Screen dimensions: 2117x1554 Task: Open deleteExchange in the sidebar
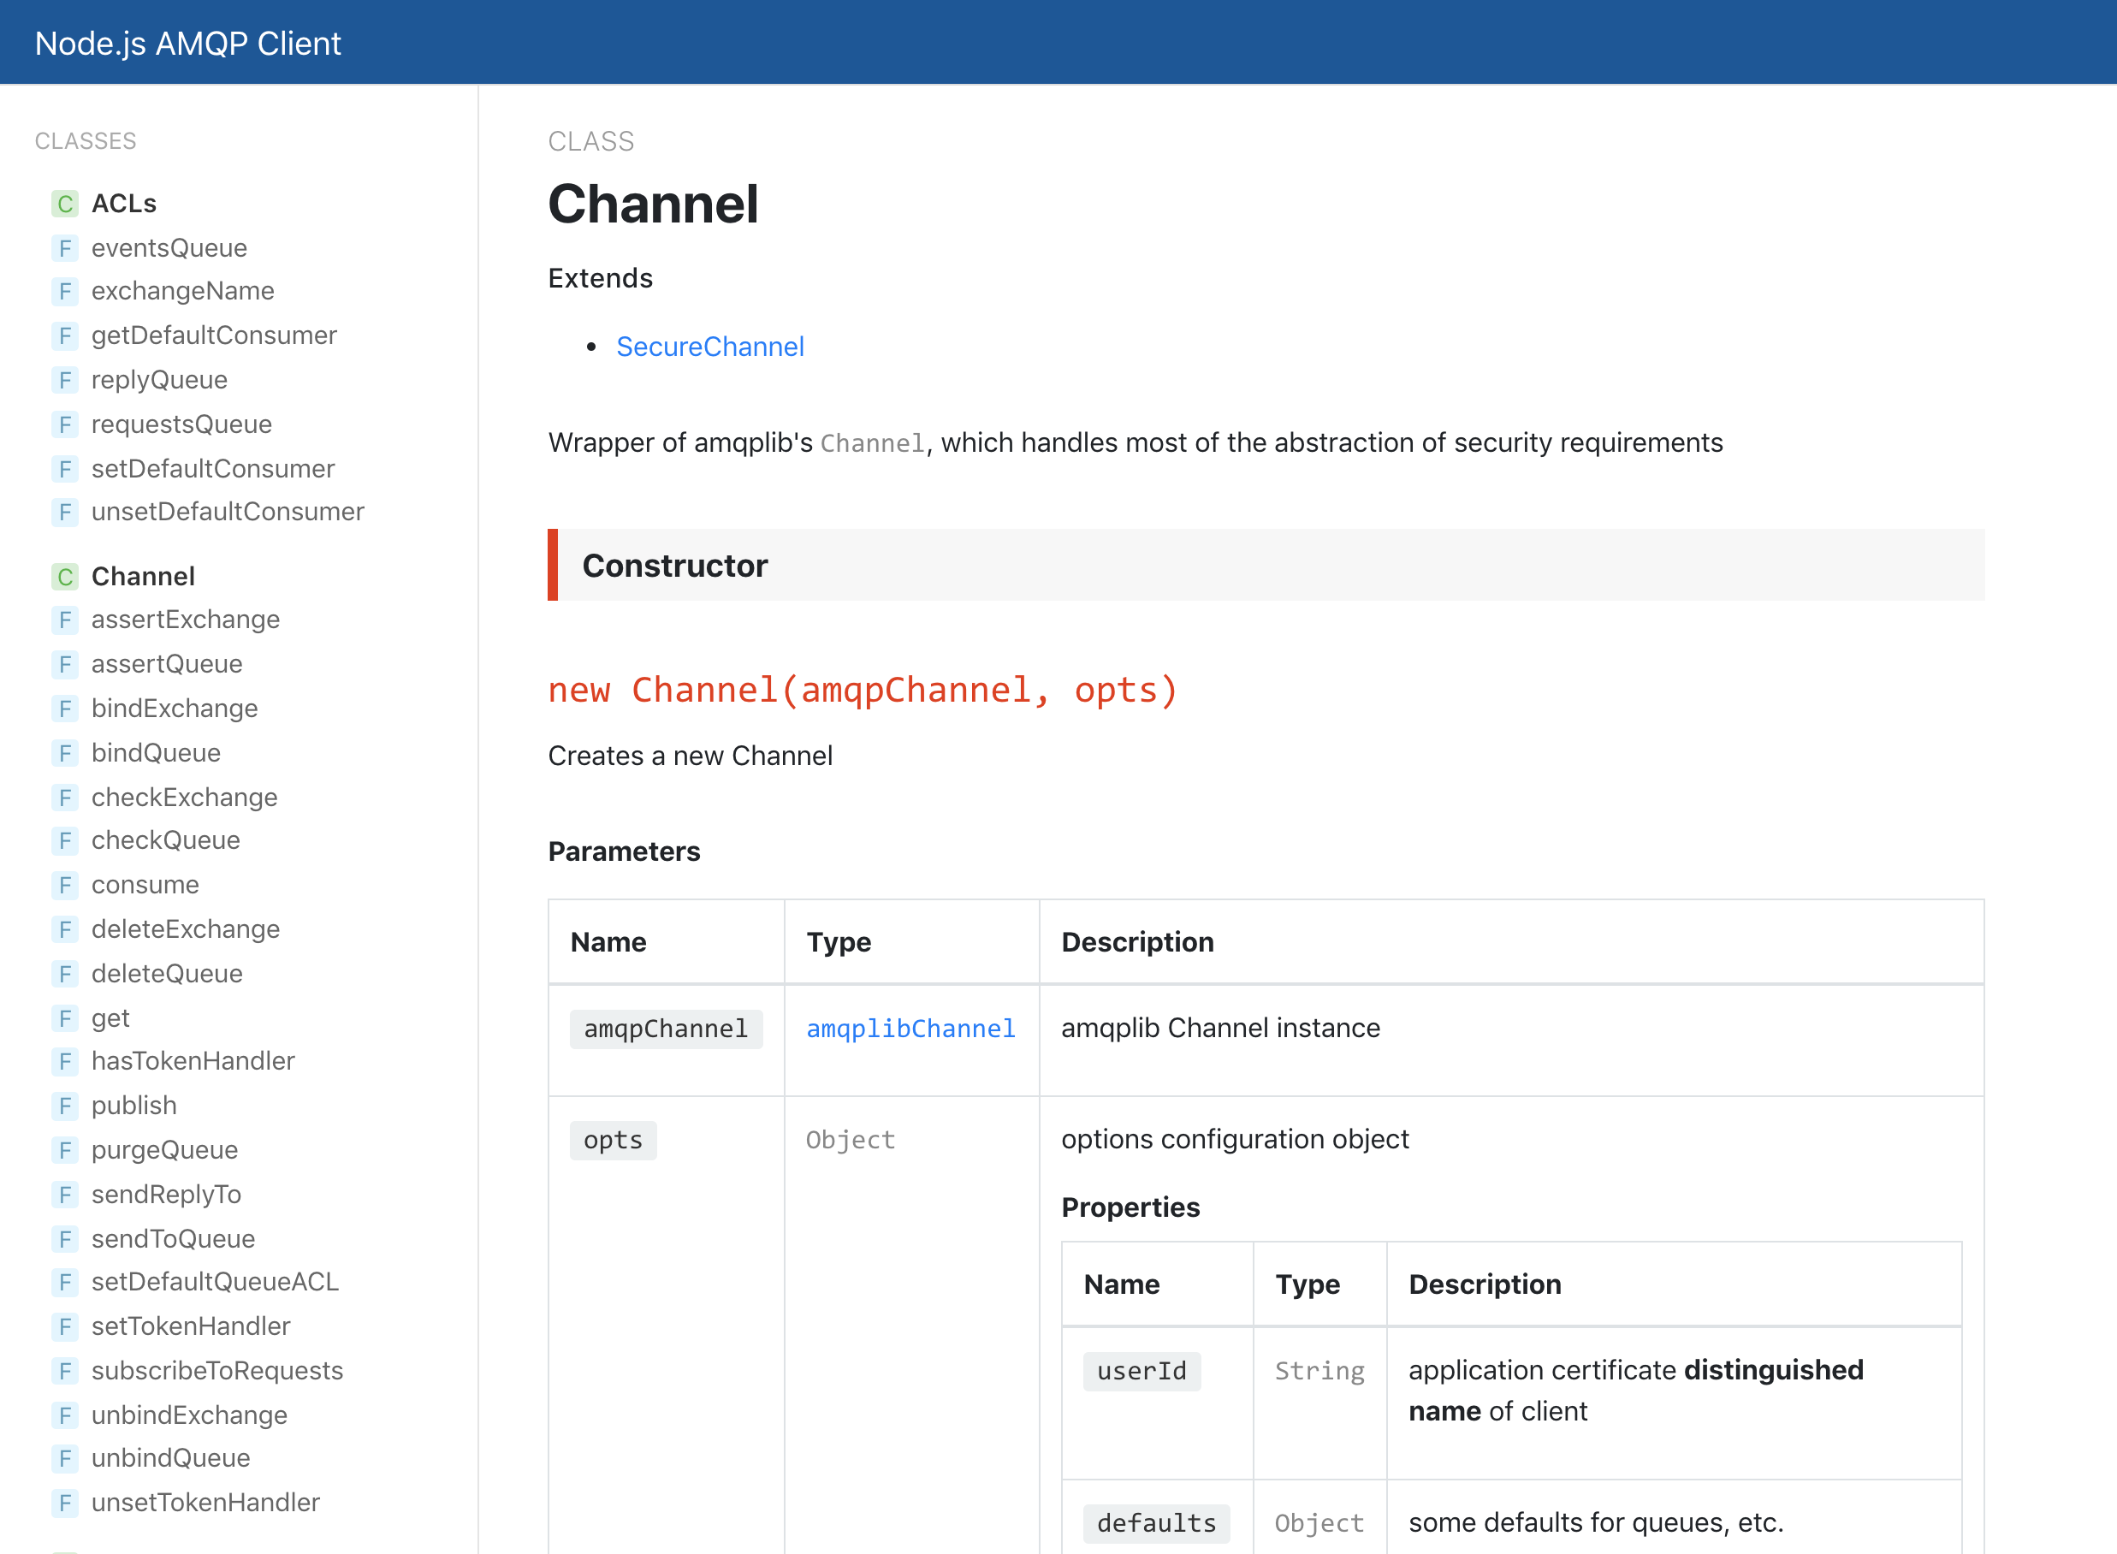tap(186, 929)
